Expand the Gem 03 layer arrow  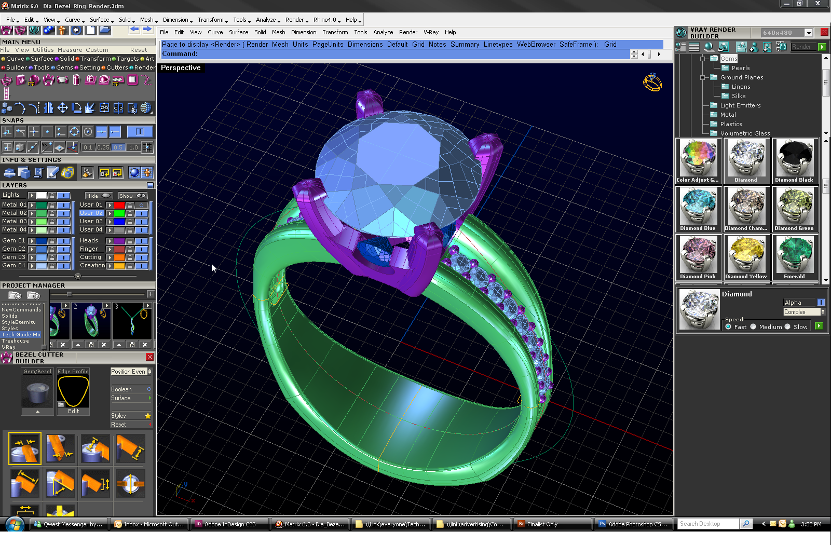tap(32, 257)
